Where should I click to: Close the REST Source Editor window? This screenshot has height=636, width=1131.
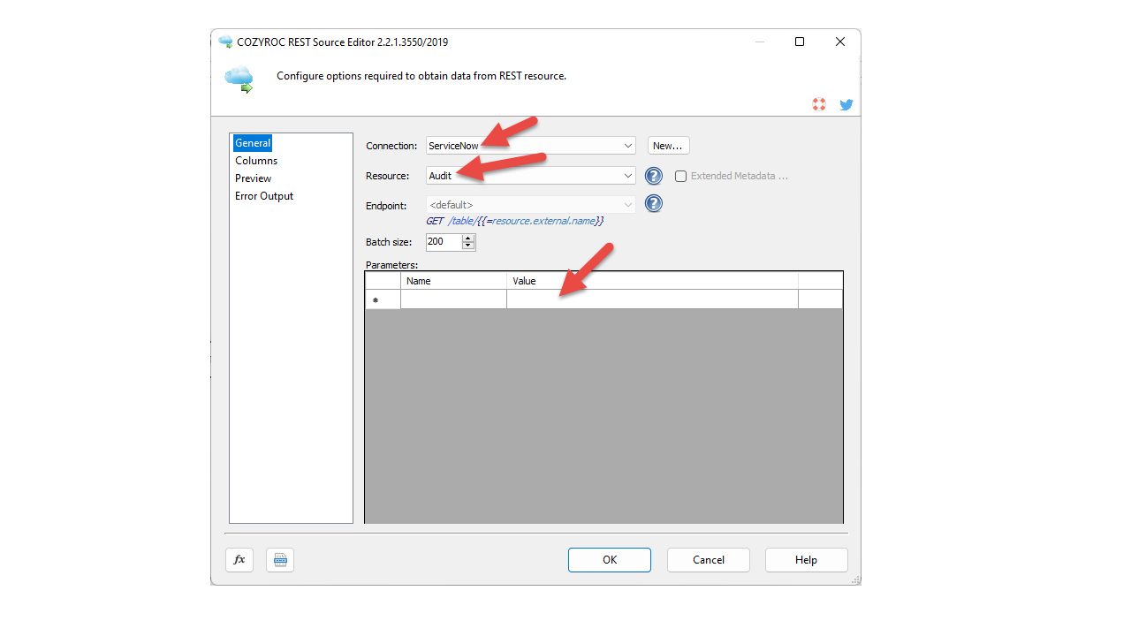pyautogui.click(x=840, y=42)
